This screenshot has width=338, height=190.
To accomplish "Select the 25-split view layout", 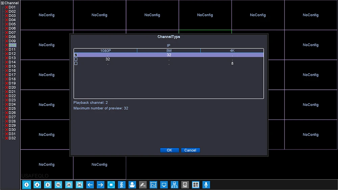I will 69,185.
